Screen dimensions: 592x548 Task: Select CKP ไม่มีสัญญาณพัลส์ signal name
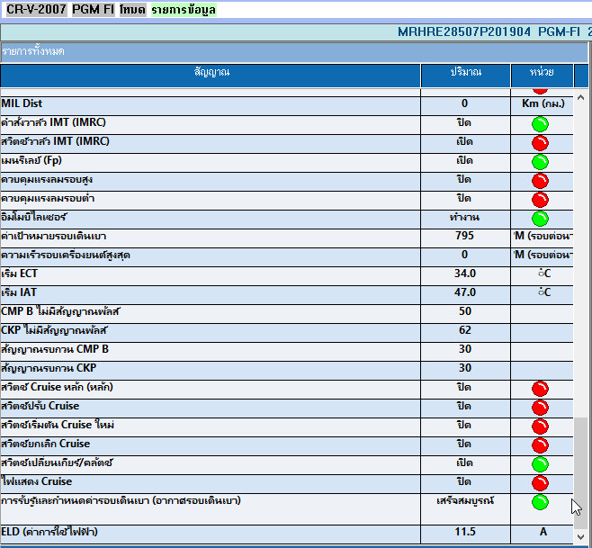[x=54, y=330]
